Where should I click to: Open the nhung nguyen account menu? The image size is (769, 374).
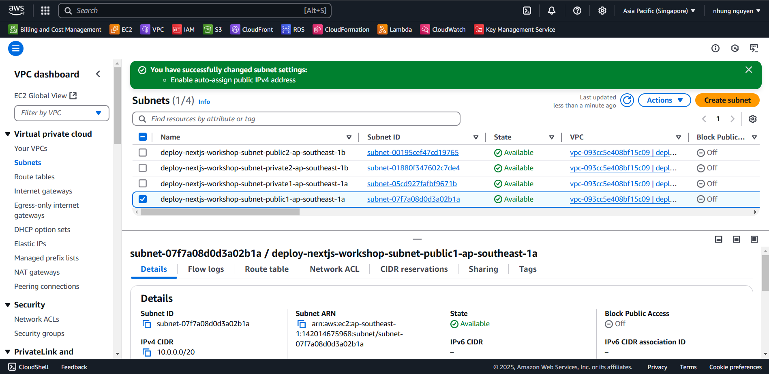[737, 11]
